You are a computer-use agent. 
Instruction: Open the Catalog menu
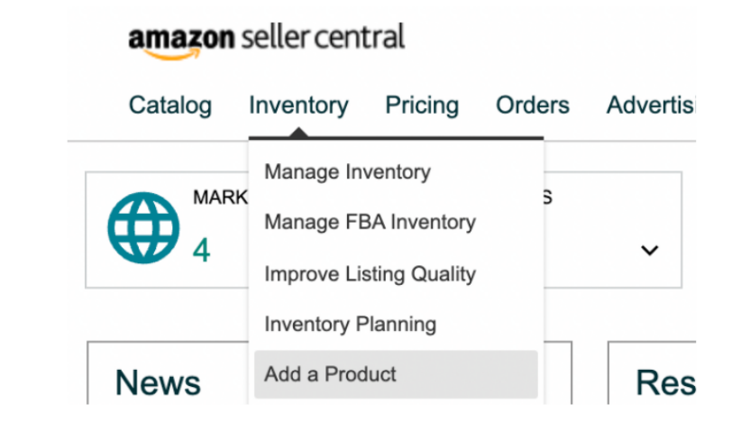point(170,106)
